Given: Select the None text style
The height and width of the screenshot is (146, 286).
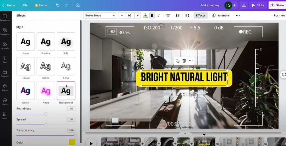Looking at the screenshot, I should tap(25, 42).
